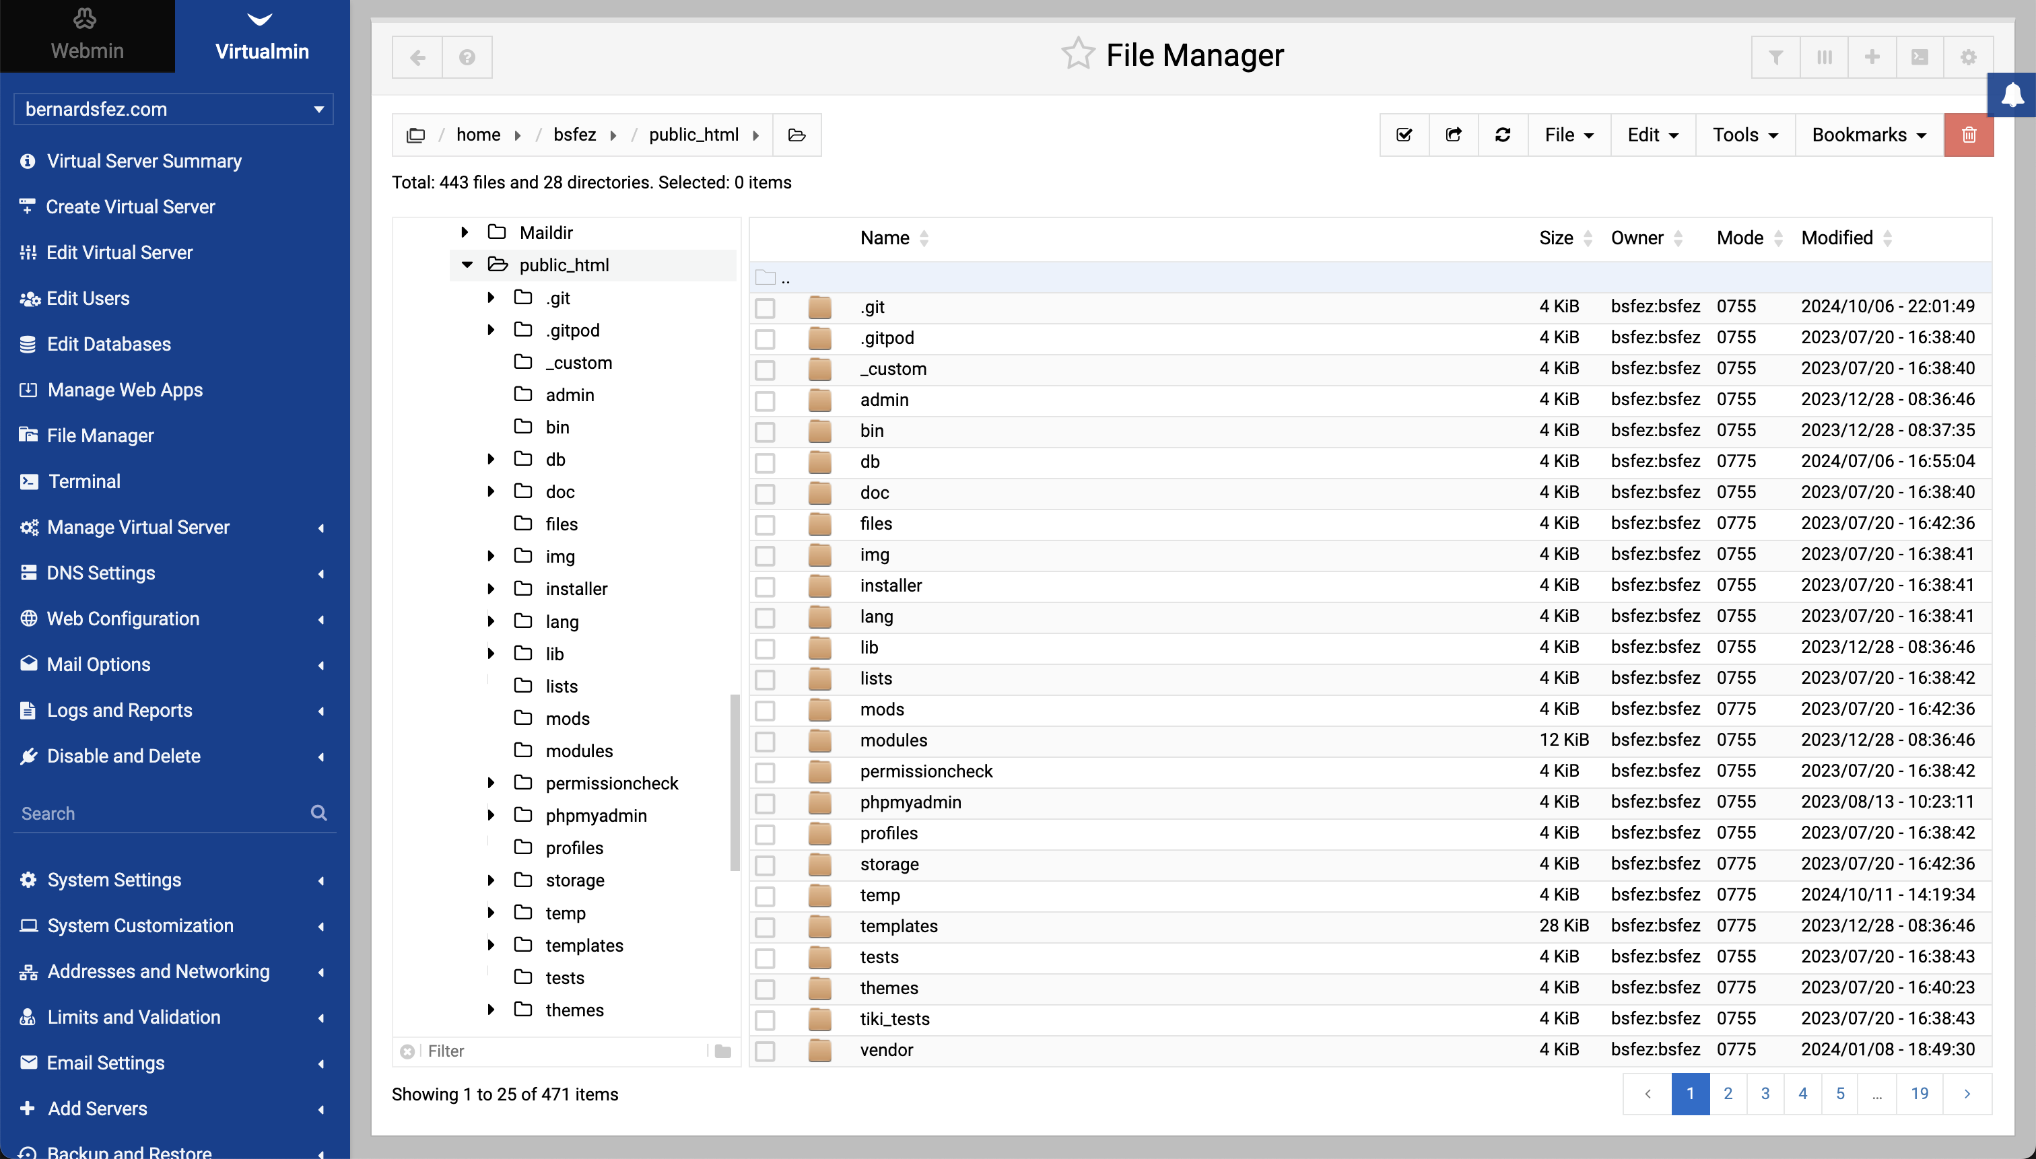This screenshot has height=1159, width=2036.
Task: Click the settings gear in header
Action: 1968,57
